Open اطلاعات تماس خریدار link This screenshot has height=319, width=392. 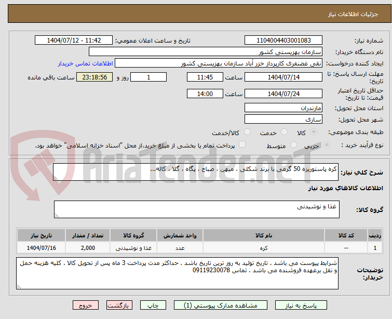(86, 63)
